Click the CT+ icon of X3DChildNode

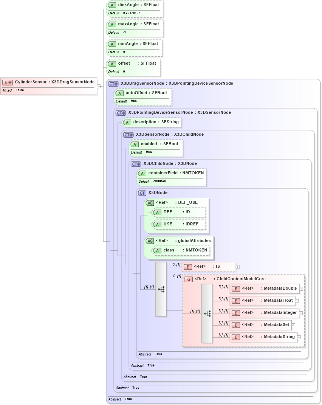click(x=136, y=164)
